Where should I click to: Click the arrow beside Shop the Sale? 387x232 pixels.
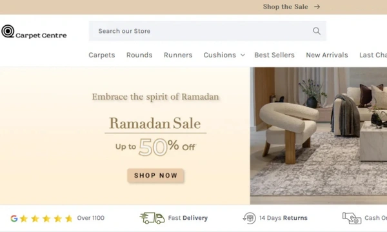317,6
